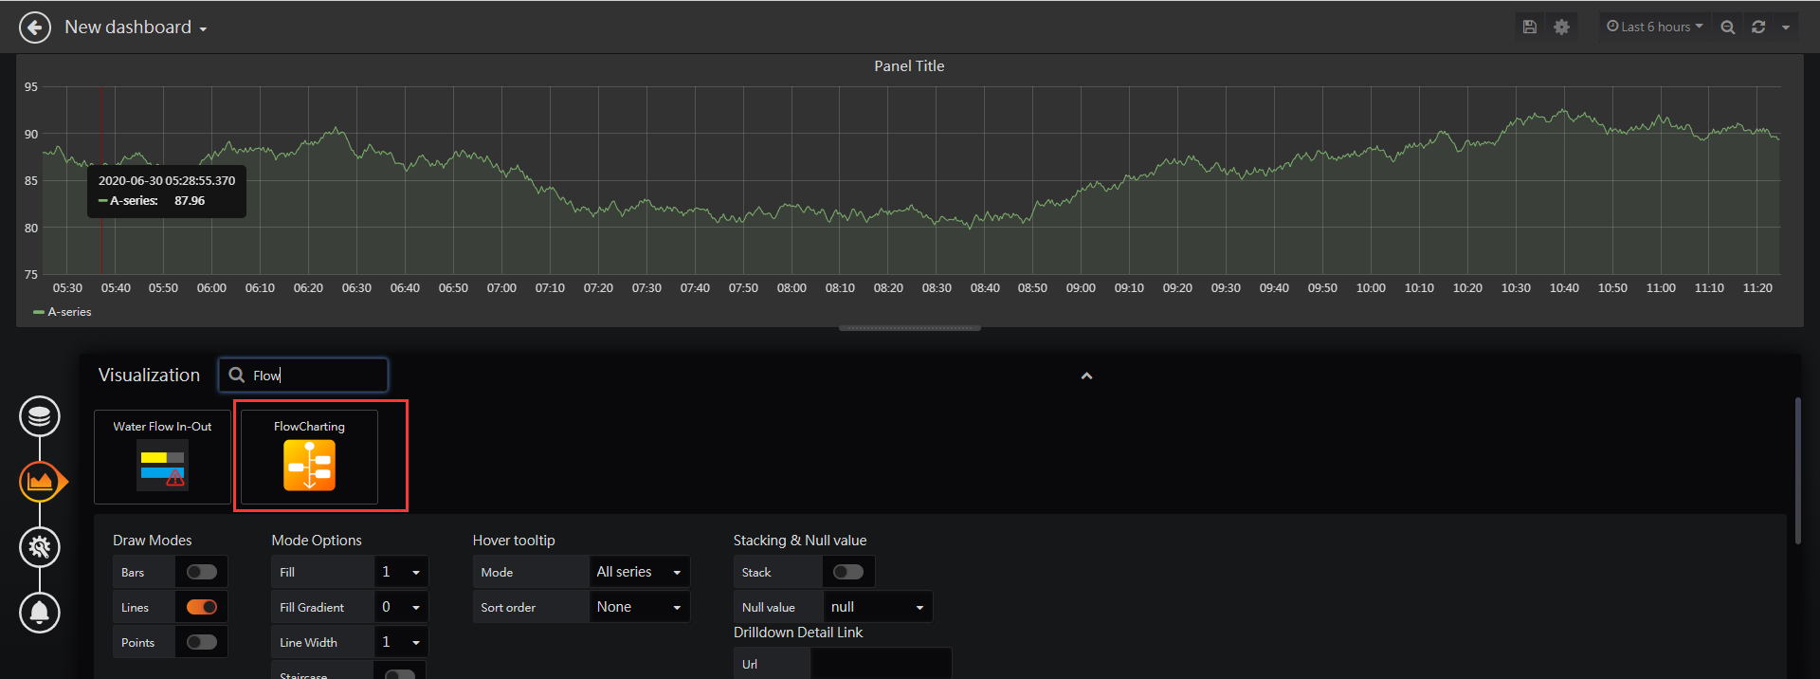Toggle the Stack switch
The height and width of the screenshot is (679, 1820).
pyautogui.click(x=848, y=572)
